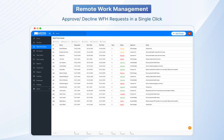The height and width of the screenshot is (140, 224).
Task: Open the Team In/Out people icon
Action: (x=34, y=55)
